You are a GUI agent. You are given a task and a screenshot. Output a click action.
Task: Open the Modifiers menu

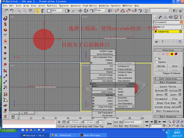click(x=52, y=6)
